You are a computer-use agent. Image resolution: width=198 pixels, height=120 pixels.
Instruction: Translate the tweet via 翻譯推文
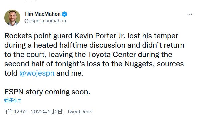tap(13, 100)
